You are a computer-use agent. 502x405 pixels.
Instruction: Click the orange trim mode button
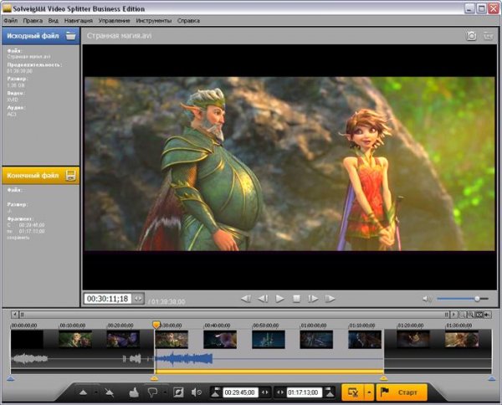click(x=353, y=392)
